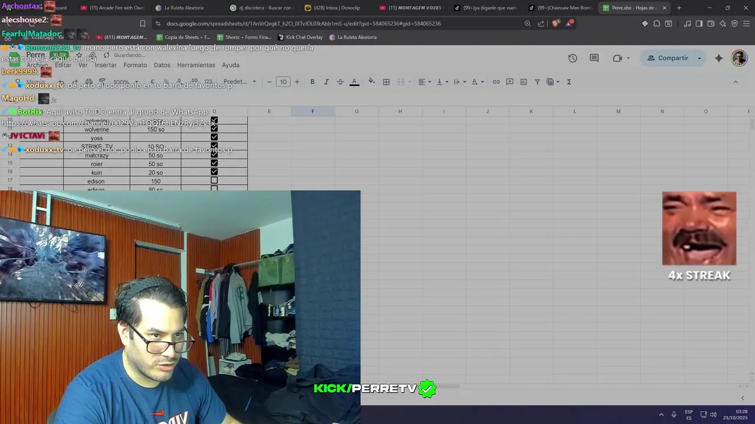Open the vertical align dropdown
The image size is (755, 424).
[442, 82]
